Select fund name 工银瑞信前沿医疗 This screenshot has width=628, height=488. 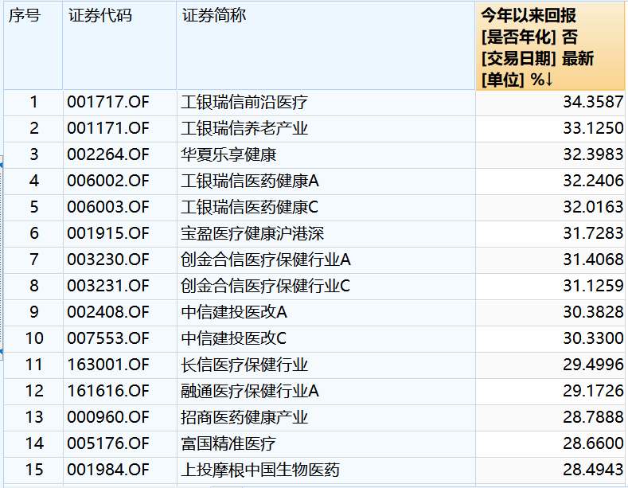click(x=244, y=102)
